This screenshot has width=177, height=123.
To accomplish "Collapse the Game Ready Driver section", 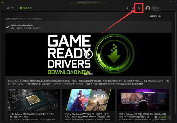I will pyautogui.click(x=167, y=27).
